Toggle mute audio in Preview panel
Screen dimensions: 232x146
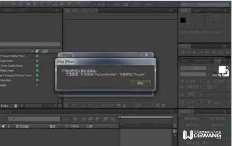pyautogui.click(x=214, y=52)
